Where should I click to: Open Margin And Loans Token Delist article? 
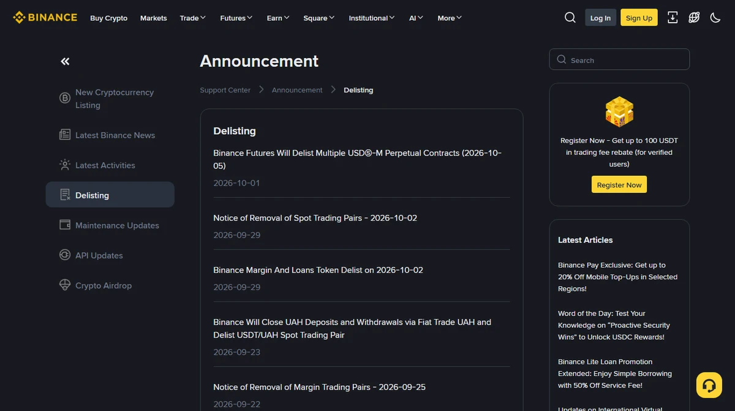click(318, 270)
